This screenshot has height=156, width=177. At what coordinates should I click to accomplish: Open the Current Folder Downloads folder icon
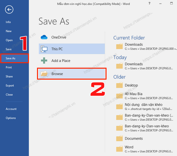(119, 46)
